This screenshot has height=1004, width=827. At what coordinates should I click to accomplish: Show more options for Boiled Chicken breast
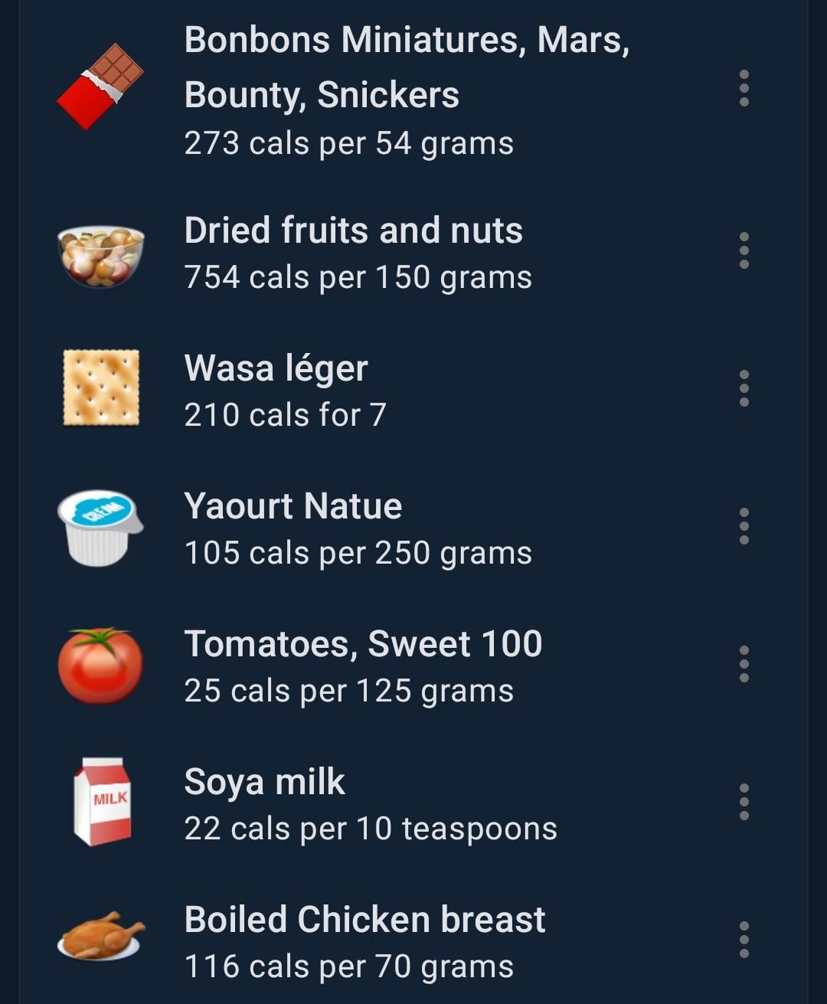(744, 940)
